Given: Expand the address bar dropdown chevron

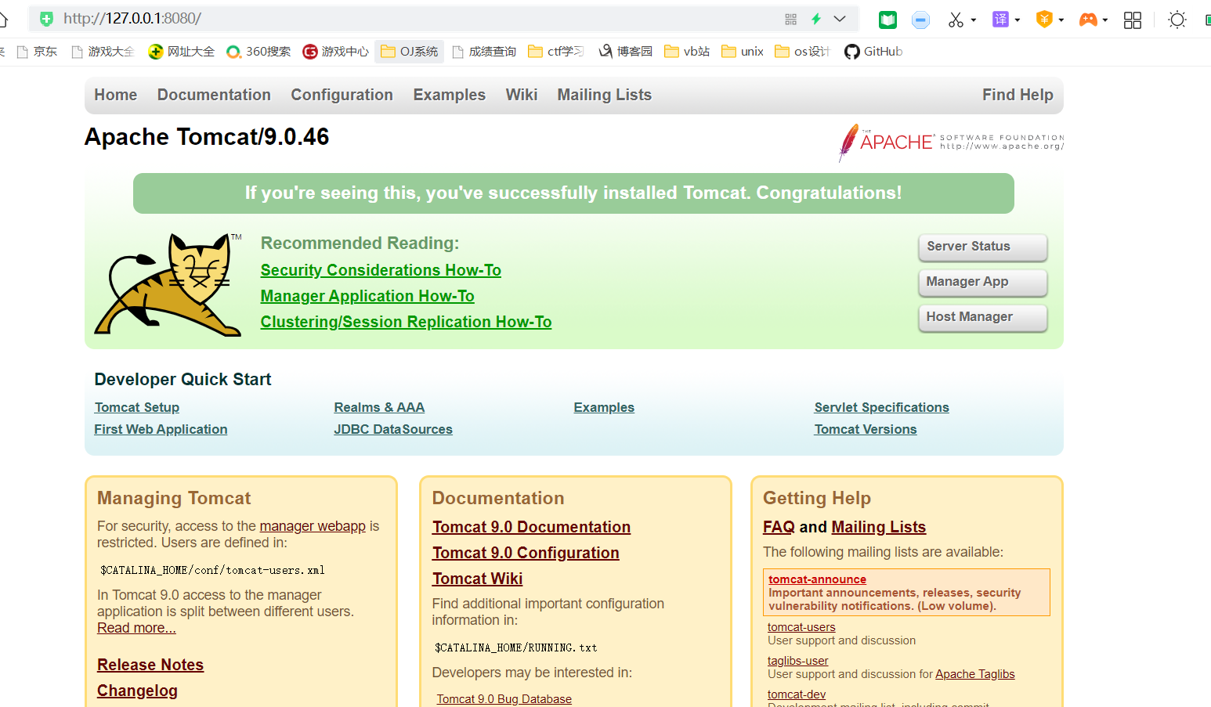Looking at the screenshot, I should pos(840,19).
